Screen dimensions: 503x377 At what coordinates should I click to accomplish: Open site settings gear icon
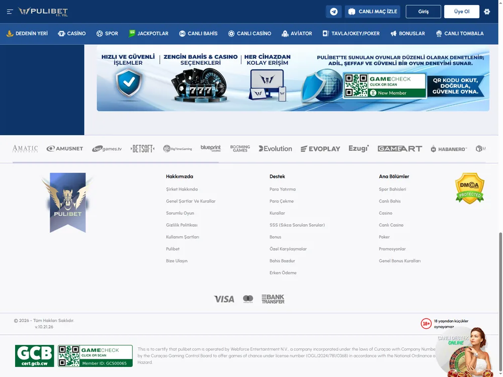click(x=487, y=12)
